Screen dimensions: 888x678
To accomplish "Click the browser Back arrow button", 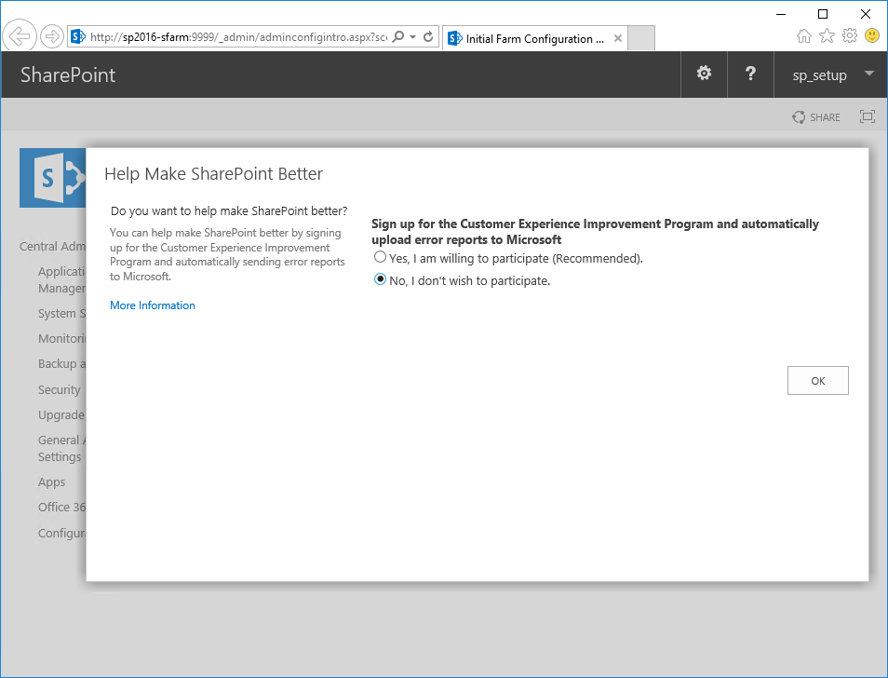I will point(20,36).
